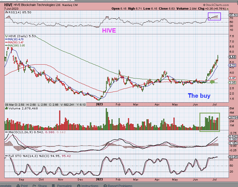Click the candlestick icon before HIVE (Daily)
This screenshot has width=238, height=187.
[x=6, y=36]
